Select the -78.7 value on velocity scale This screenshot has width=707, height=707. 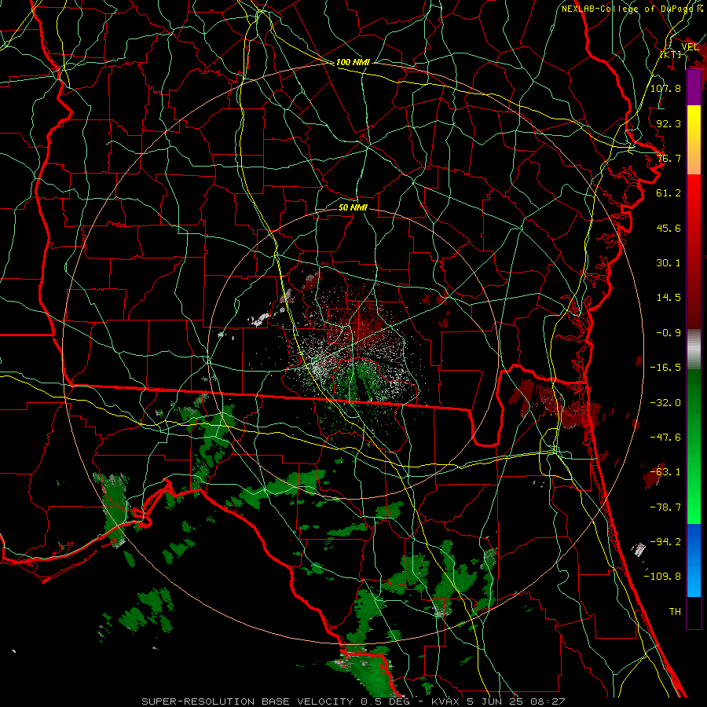point(665,507)
